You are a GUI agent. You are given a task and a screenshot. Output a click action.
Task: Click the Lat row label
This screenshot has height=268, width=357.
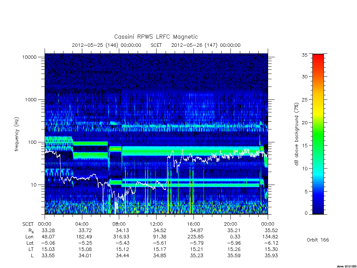click(30, 243)
